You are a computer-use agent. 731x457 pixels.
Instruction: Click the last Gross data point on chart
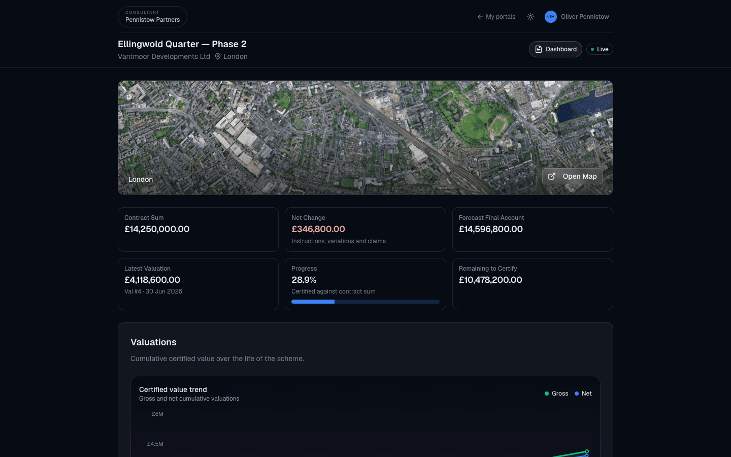587,451
